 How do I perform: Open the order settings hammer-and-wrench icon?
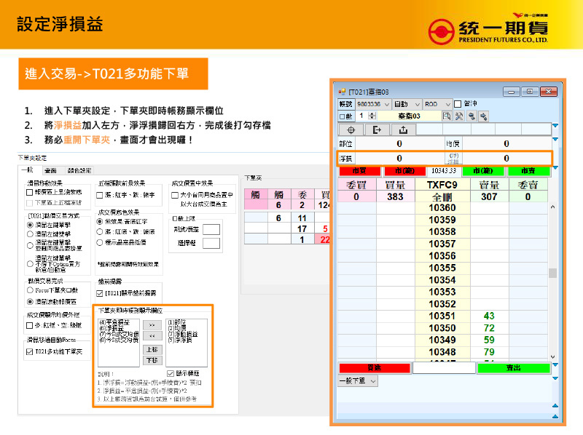click(459, 116)
